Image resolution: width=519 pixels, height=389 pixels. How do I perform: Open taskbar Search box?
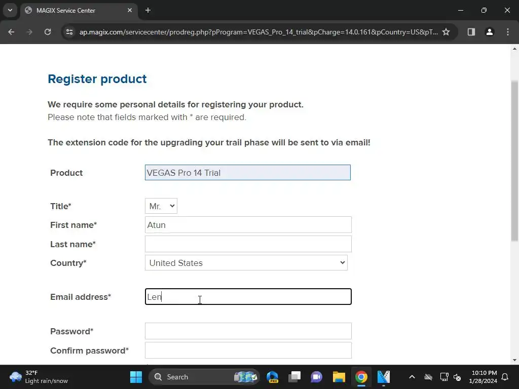coord(204,377)
